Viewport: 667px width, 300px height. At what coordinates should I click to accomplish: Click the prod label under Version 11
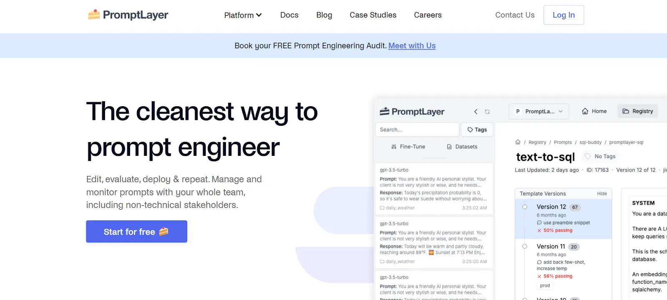pyautogui.click(x=545, y=286)
